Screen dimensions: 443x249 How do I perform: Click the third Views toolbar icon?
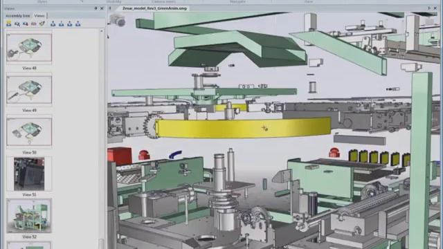(26, 24)
